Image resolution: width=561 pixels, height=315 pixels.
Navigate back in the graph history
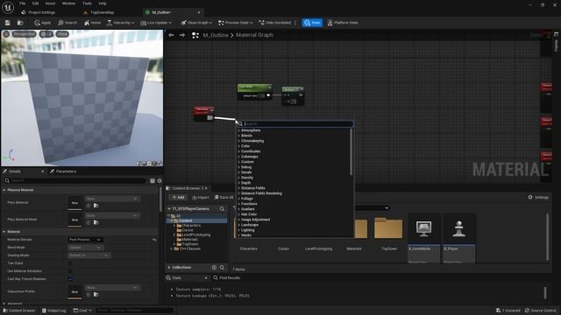coord(172,35)
